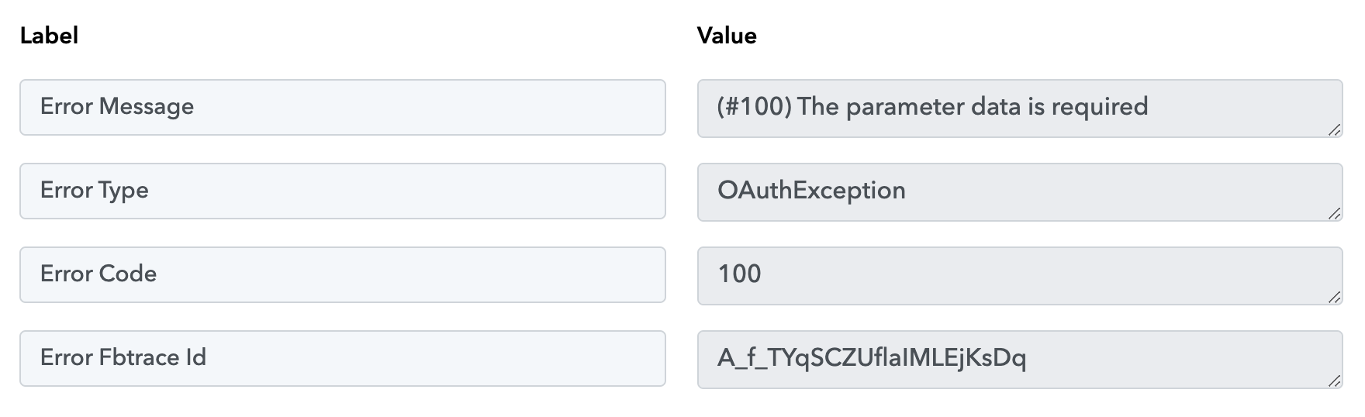Click the resize grip on the Fbtrace Id value
The width and height of the screenshot is (1365, 417).
(x=1334, y=381)
